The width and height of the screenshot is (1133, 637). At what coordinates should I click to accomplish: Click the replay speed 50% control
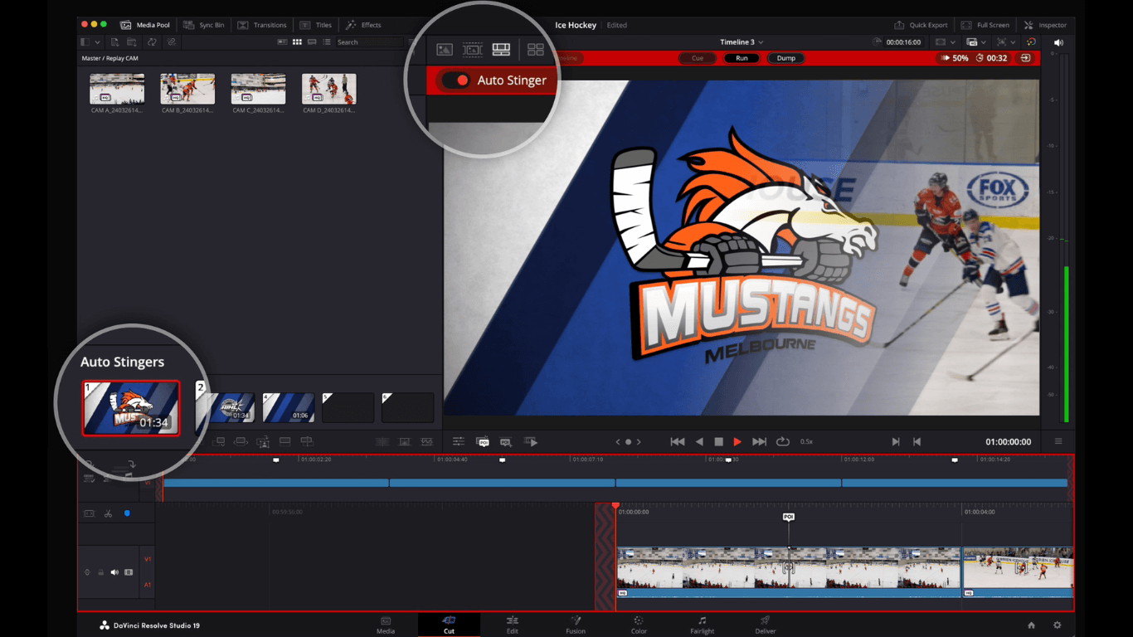click(955, 58)
